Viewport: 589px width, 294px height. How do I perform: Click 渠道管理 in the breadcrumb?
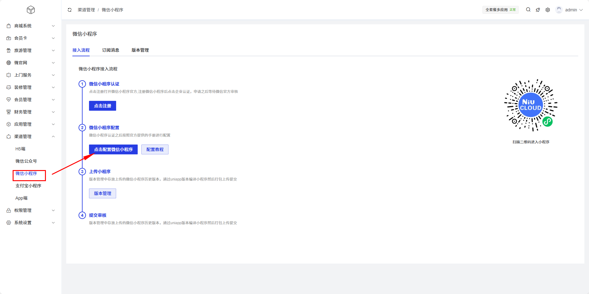pyautogui.click(x=86, y=10)
